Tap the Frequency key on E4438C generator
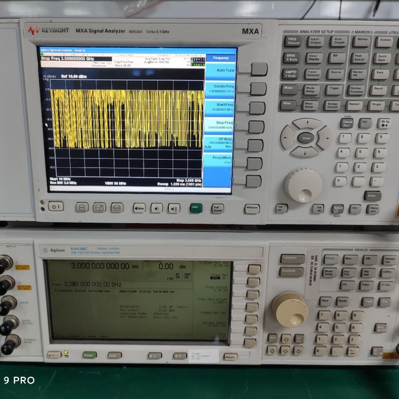 click(292, 259)
